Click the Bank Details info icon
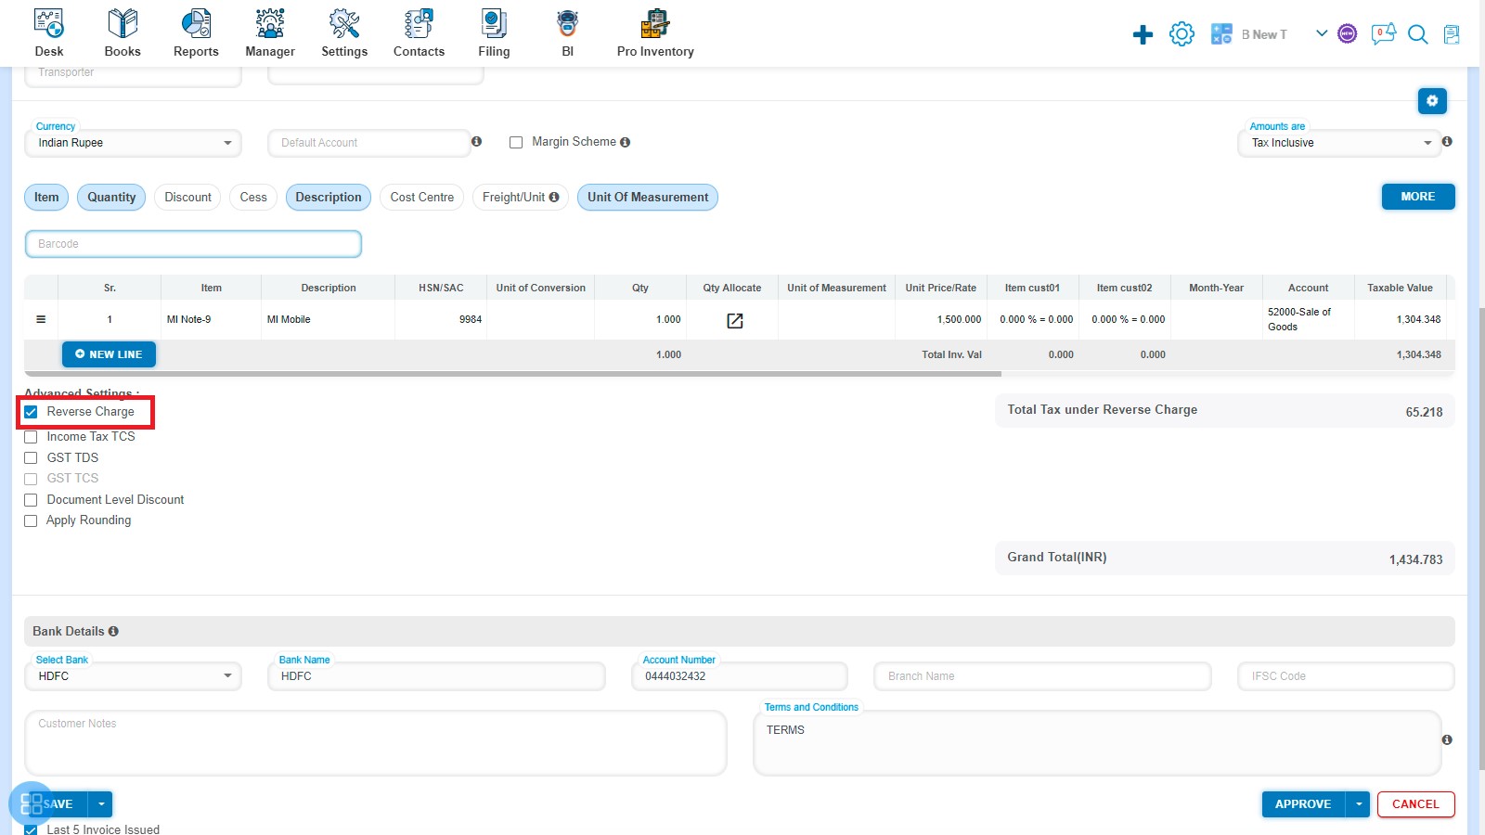 [x=113, y=631]
